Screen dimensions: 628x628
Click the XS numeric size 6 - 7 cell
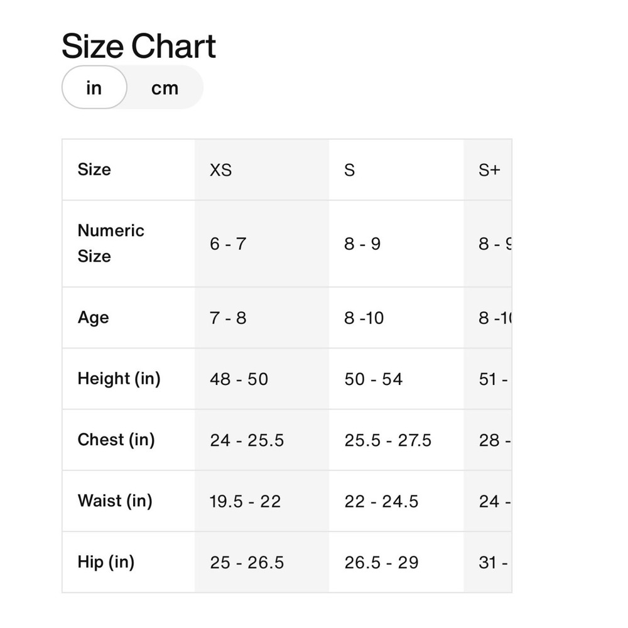[262, 244]
